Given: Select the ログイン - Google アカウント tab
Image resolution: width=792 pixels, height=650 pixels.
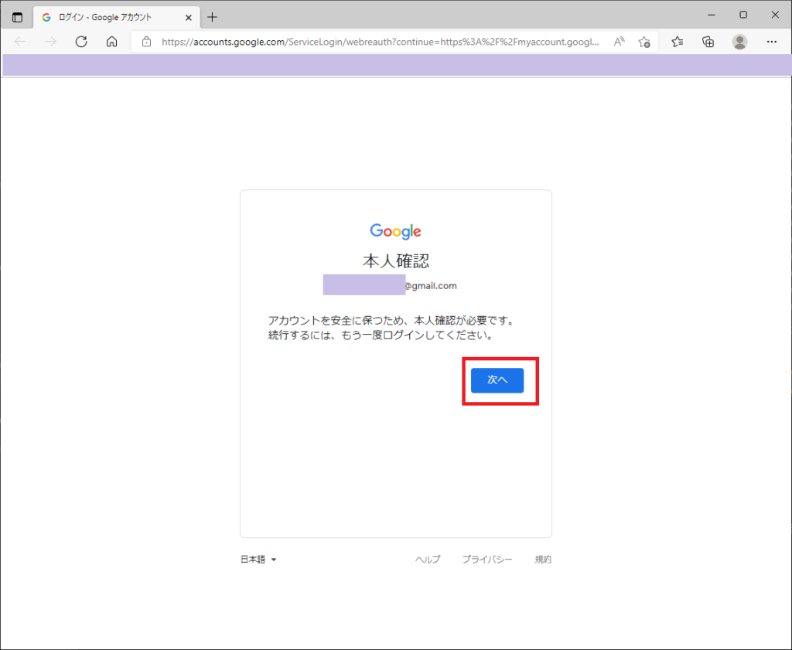Looking at the screenshot, I should [108, 15].
